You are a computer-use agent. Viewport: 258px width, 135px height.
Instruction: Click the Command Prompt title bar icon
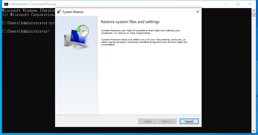pyautogui.click(x=6, y=4)
